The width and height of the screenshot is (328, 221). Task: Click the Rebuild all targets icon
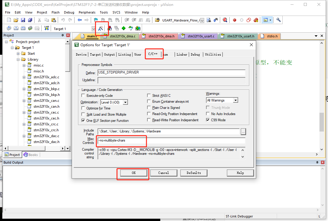(23, 28)
